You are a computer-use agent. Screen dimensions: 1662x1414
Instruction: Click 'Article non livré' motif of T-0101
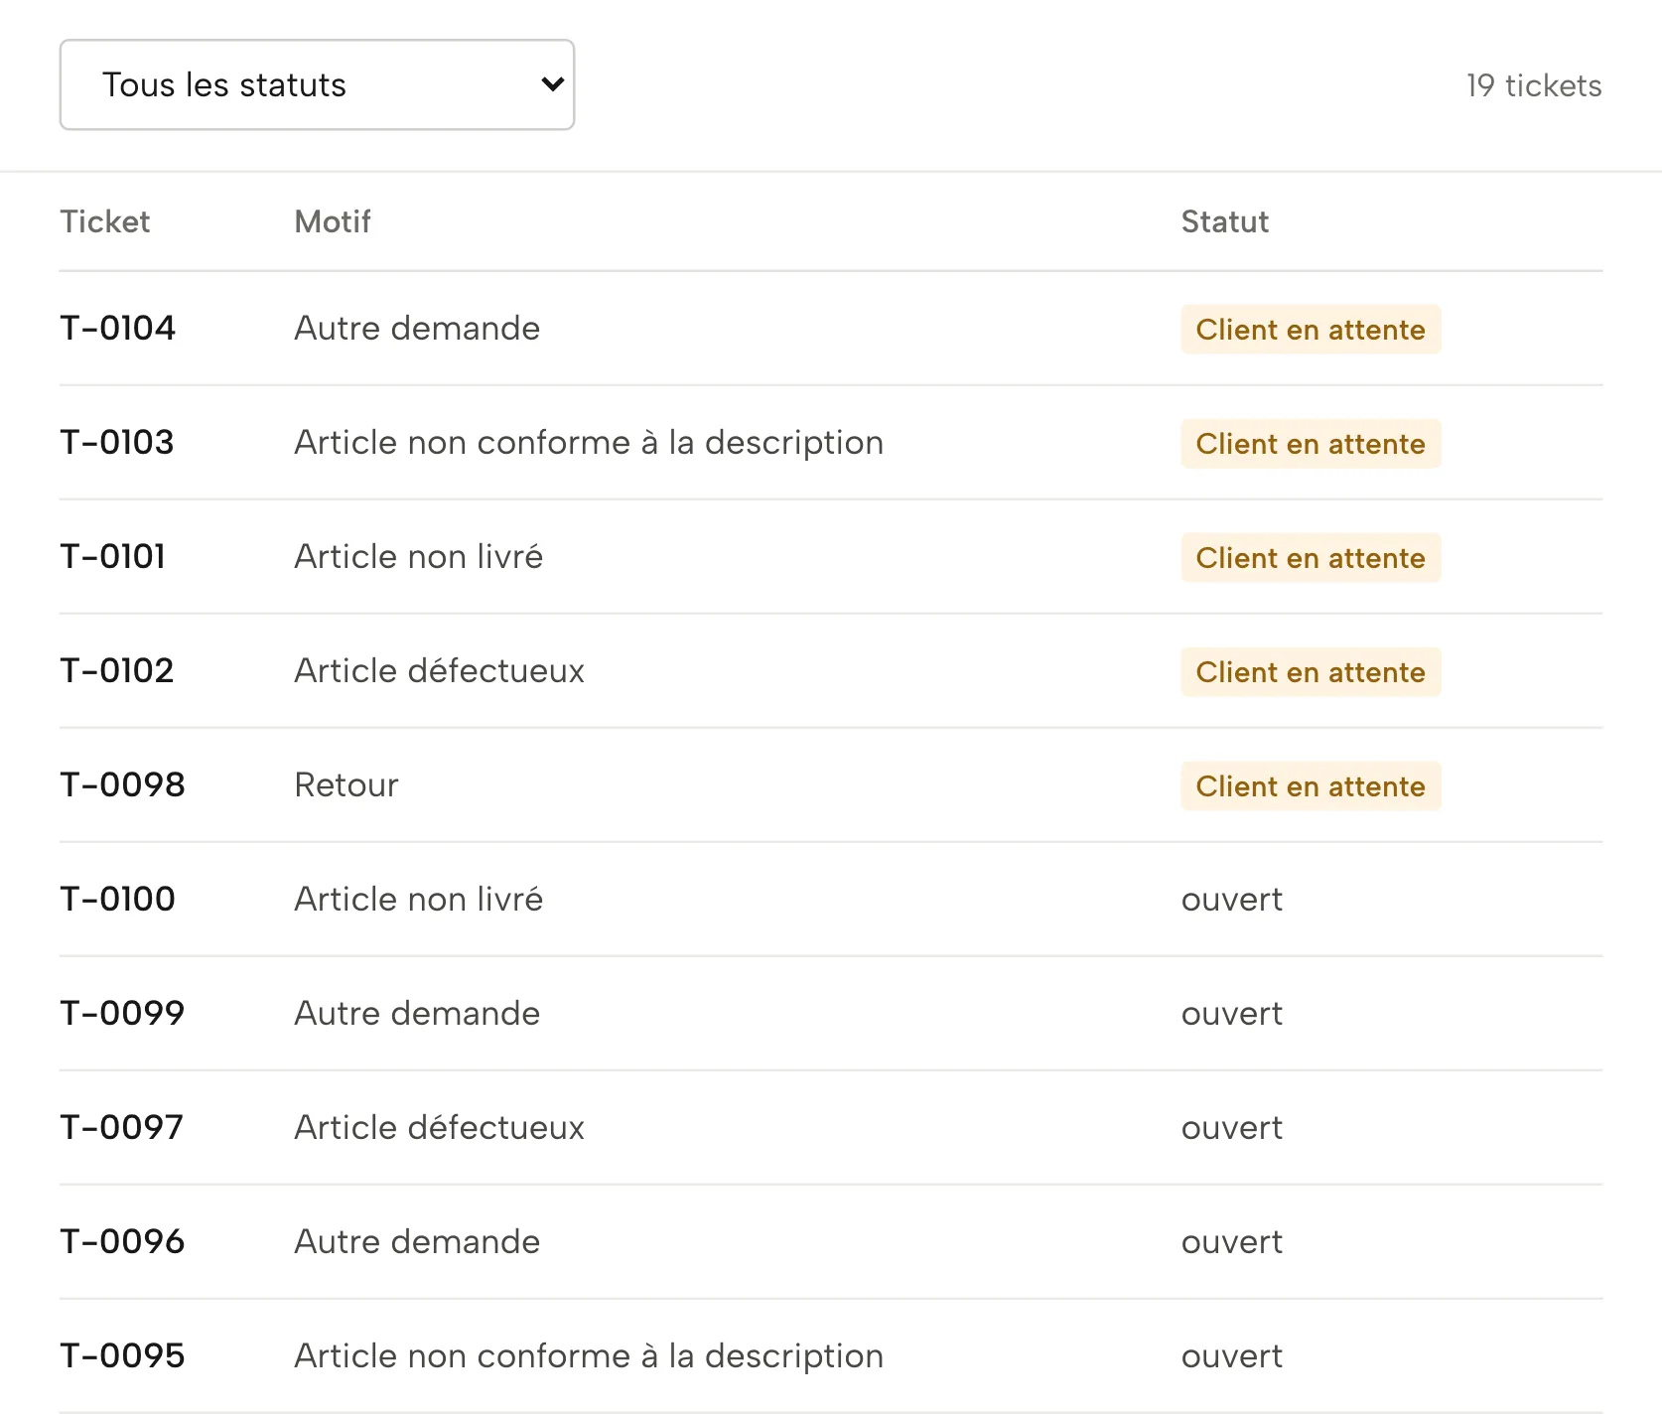(419, 556)
